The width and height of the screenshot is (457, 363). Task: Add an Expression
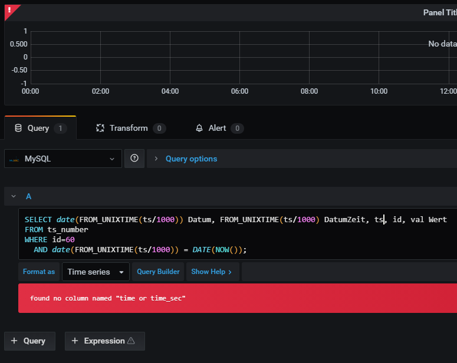click(104, 341)
